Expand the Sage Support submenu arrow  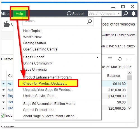pos(97,57)
